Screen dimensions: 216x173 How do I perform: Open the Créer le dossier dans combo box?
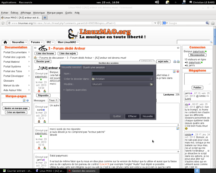point(122,79)
